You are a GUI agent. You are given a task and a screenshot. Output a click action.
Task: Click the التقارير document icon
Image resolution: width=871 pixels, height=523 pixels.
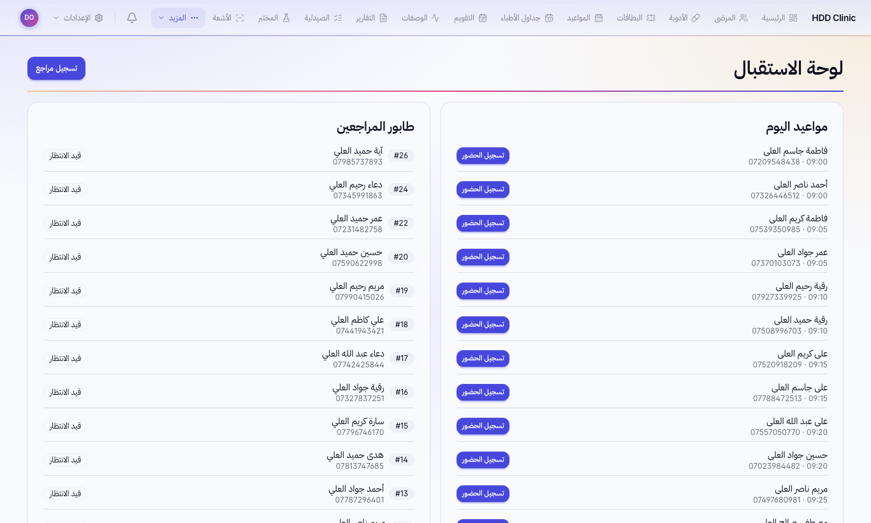[x=383, y=18]
